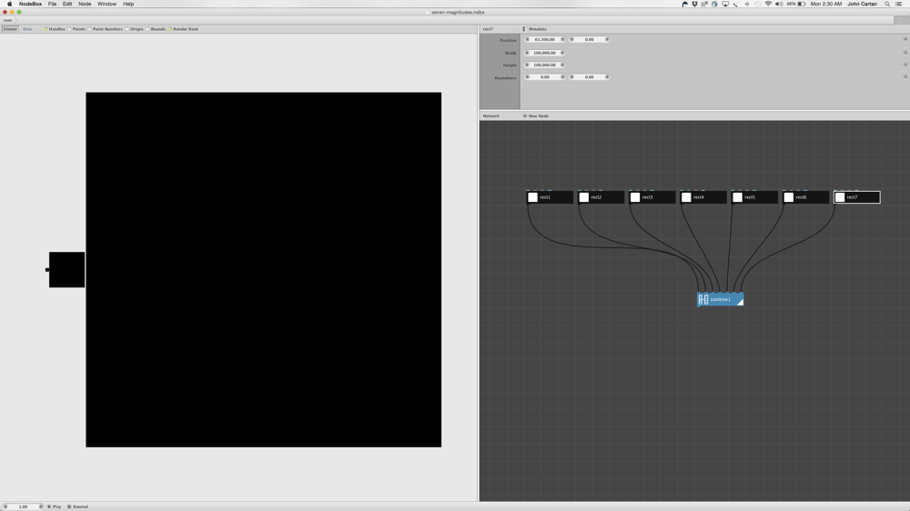Select the rect1 node icon
Image resolution: width=910 pixels, height=511 pixels.
(x=532, y=197)
